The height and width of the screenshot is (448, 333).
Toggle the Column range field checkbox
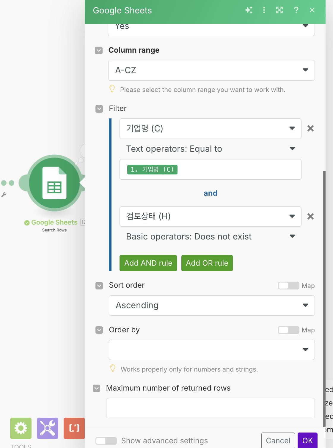[99, 50]
